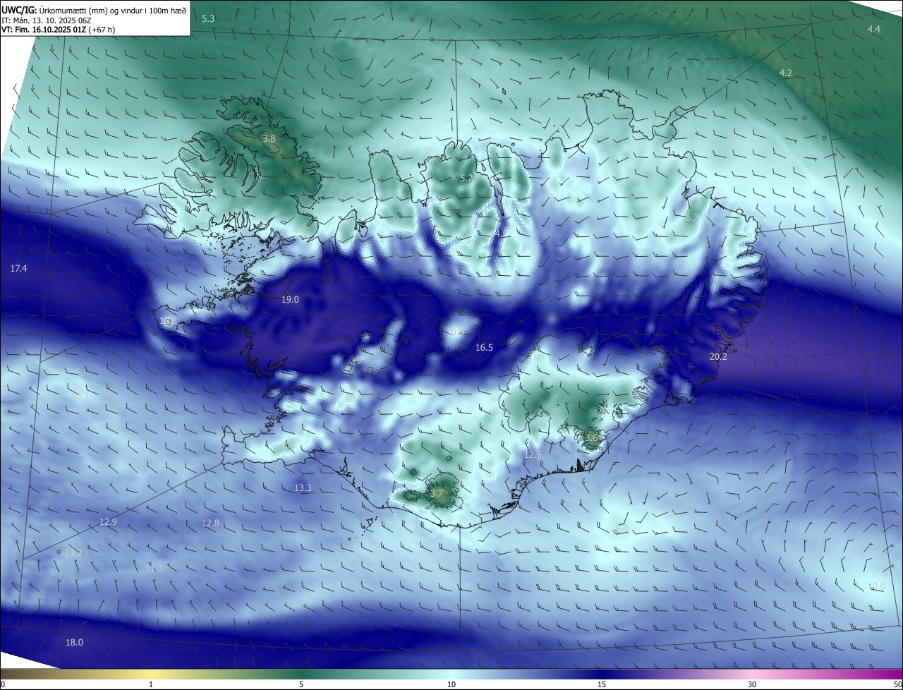Click the 5.3 value at the top edge
903x690 pixels.
tap(208, 18)
